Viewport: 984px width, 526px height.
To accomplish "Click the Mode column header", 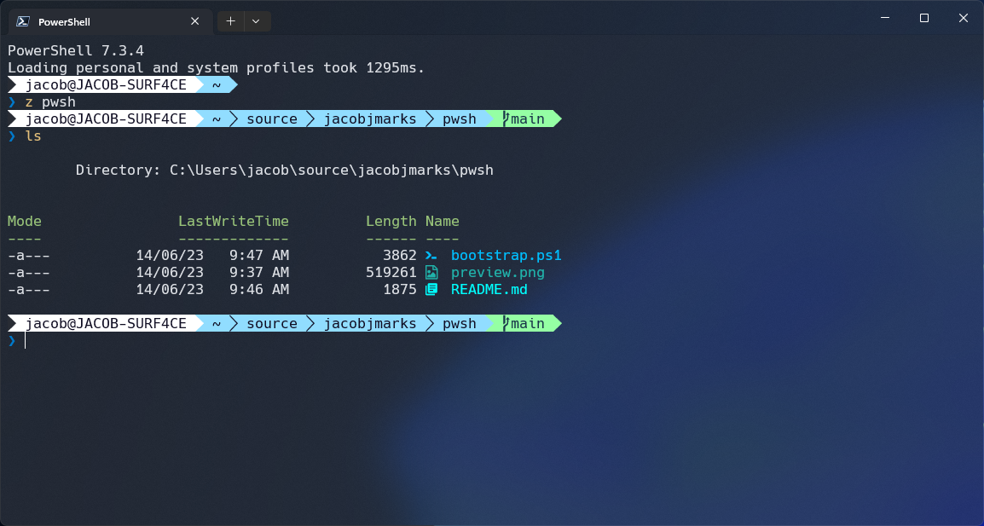I will click(25, 221).
